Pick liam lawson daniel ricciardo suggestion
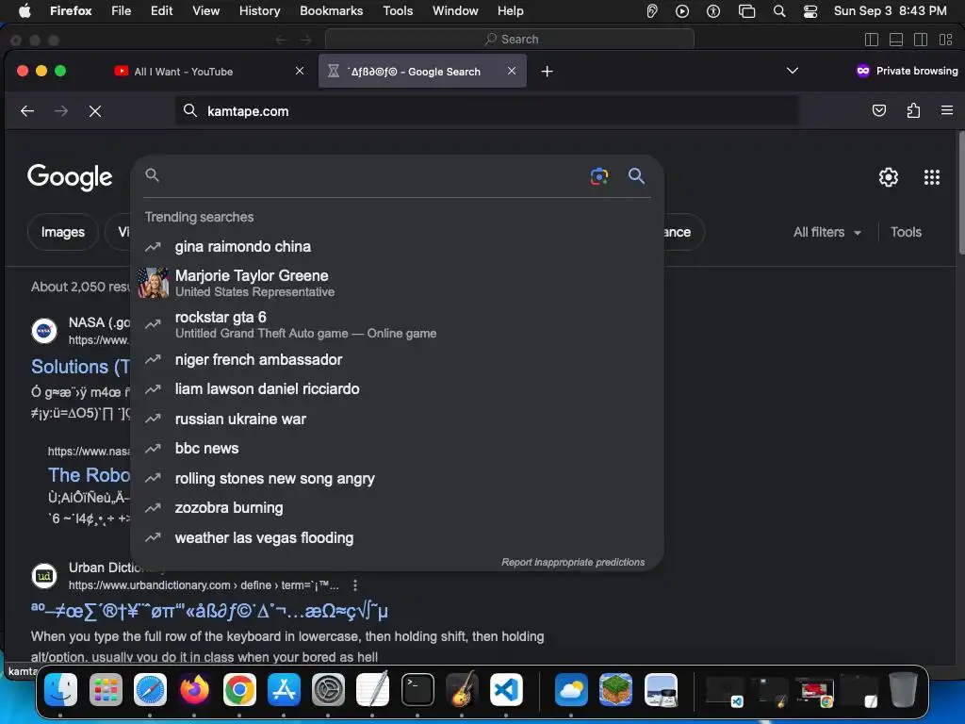The image size is (965, 724). pos(397,389)
